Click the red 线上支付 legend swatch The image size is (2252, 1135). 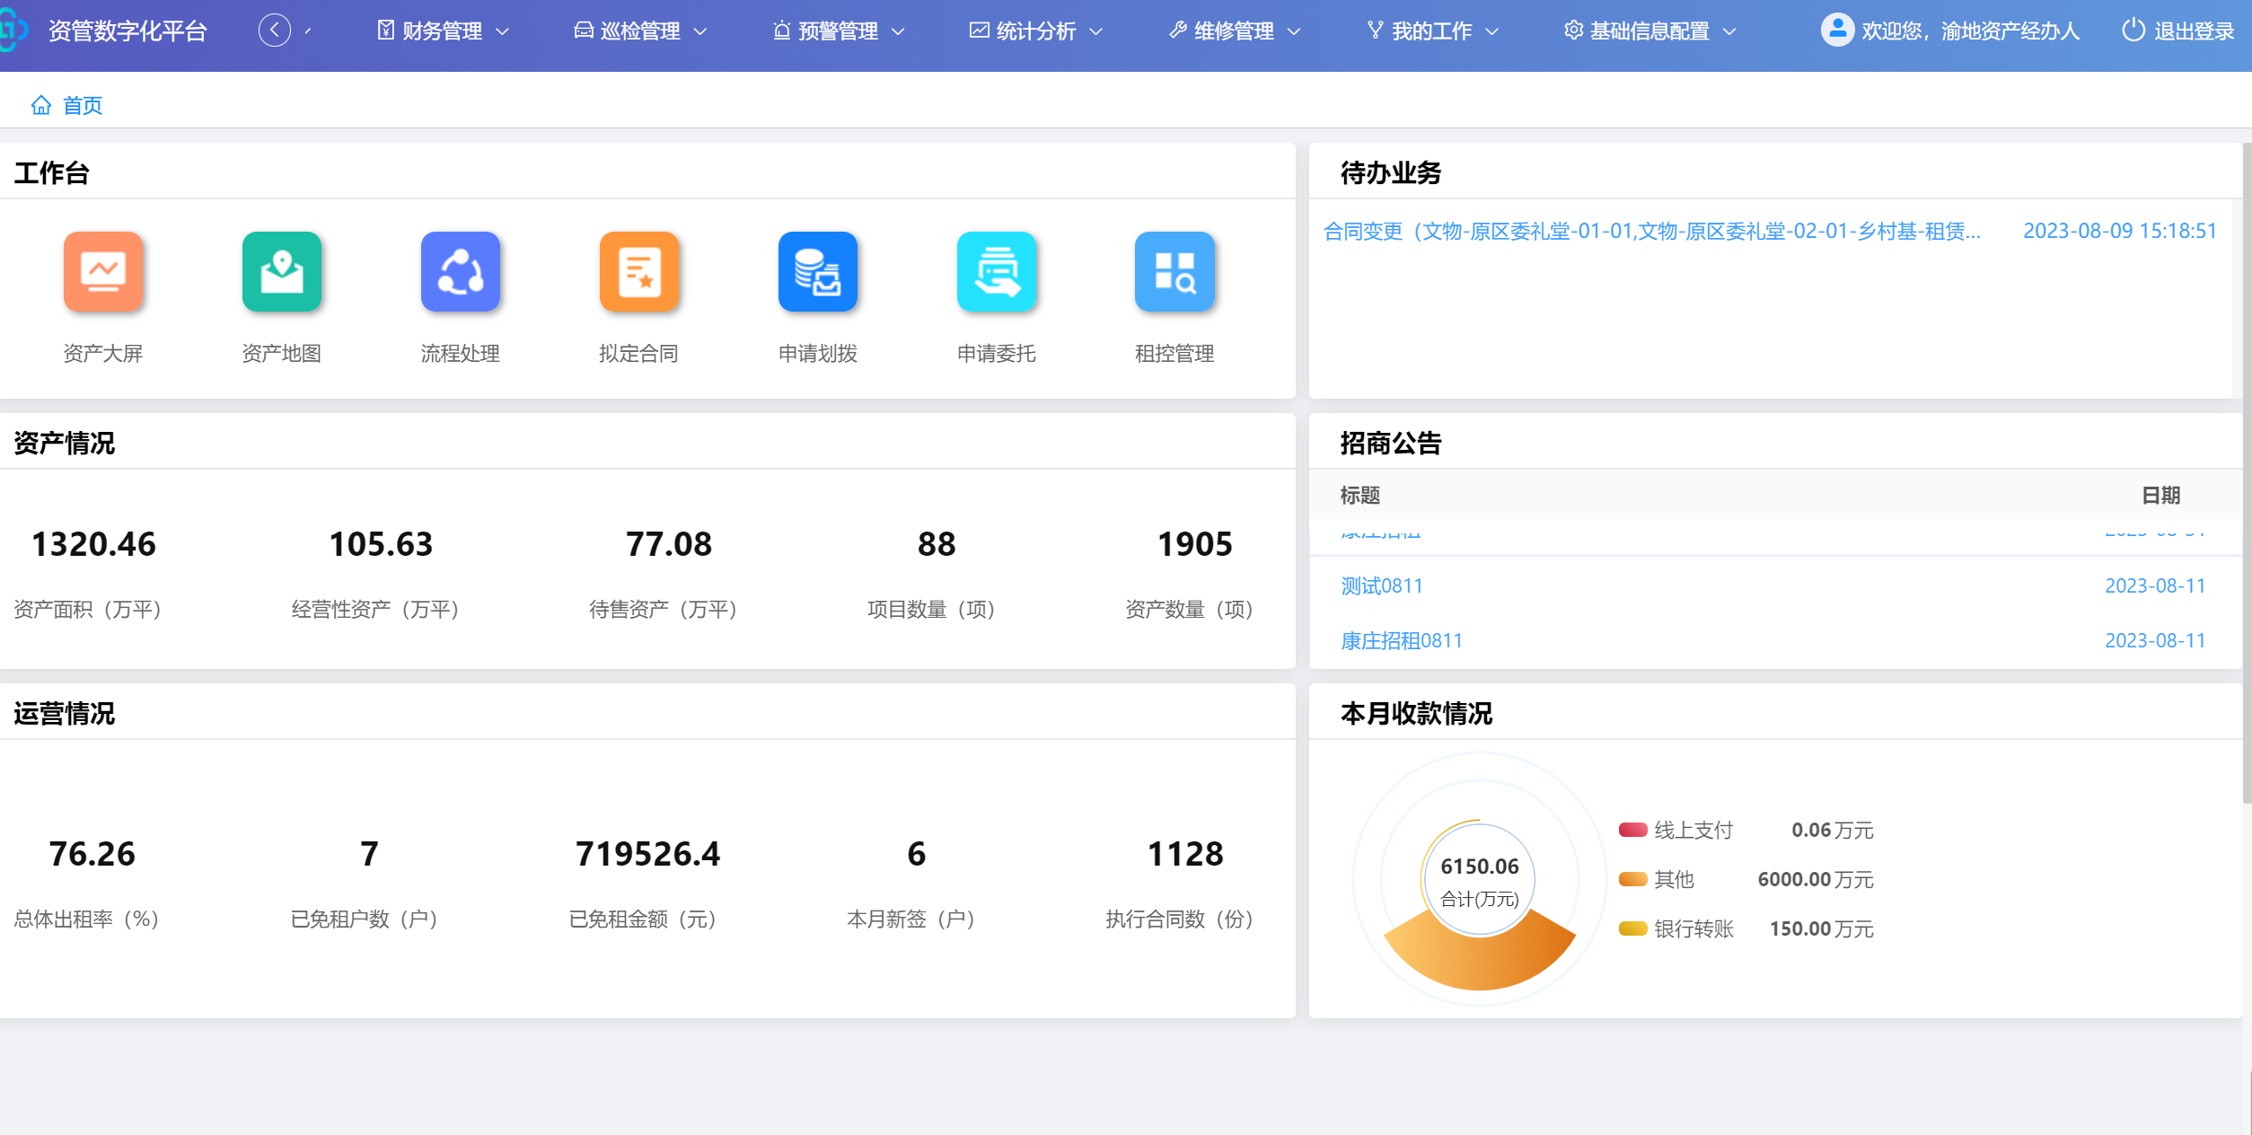coord(1632,830)
